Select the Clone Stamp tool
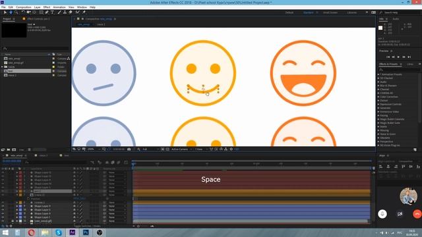The image size is (422, 237). 65,13
